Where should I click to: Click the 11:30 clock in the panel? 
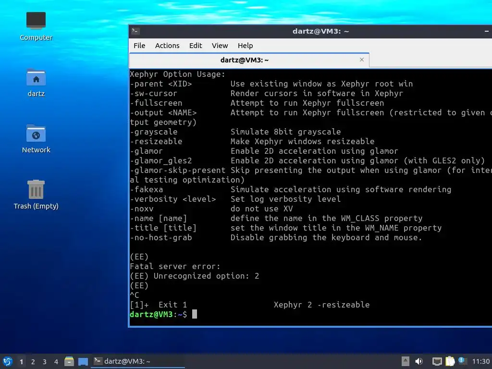pos(480,361)
